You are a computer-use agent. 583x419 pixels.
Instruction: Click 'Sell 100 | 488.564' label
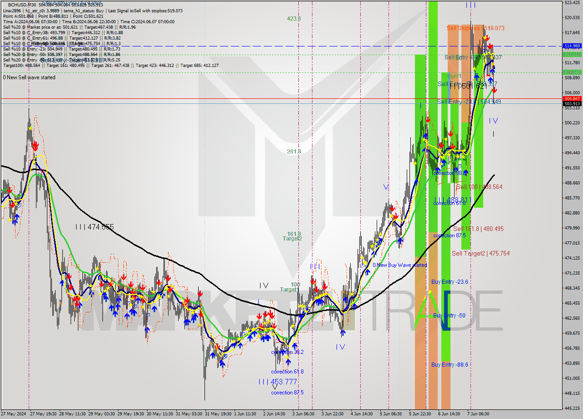479,187
